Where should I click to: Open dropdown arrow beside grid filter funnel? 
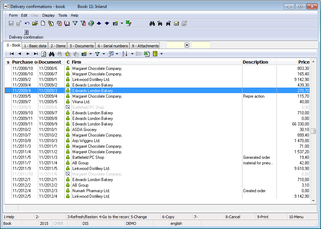(104, 54)
